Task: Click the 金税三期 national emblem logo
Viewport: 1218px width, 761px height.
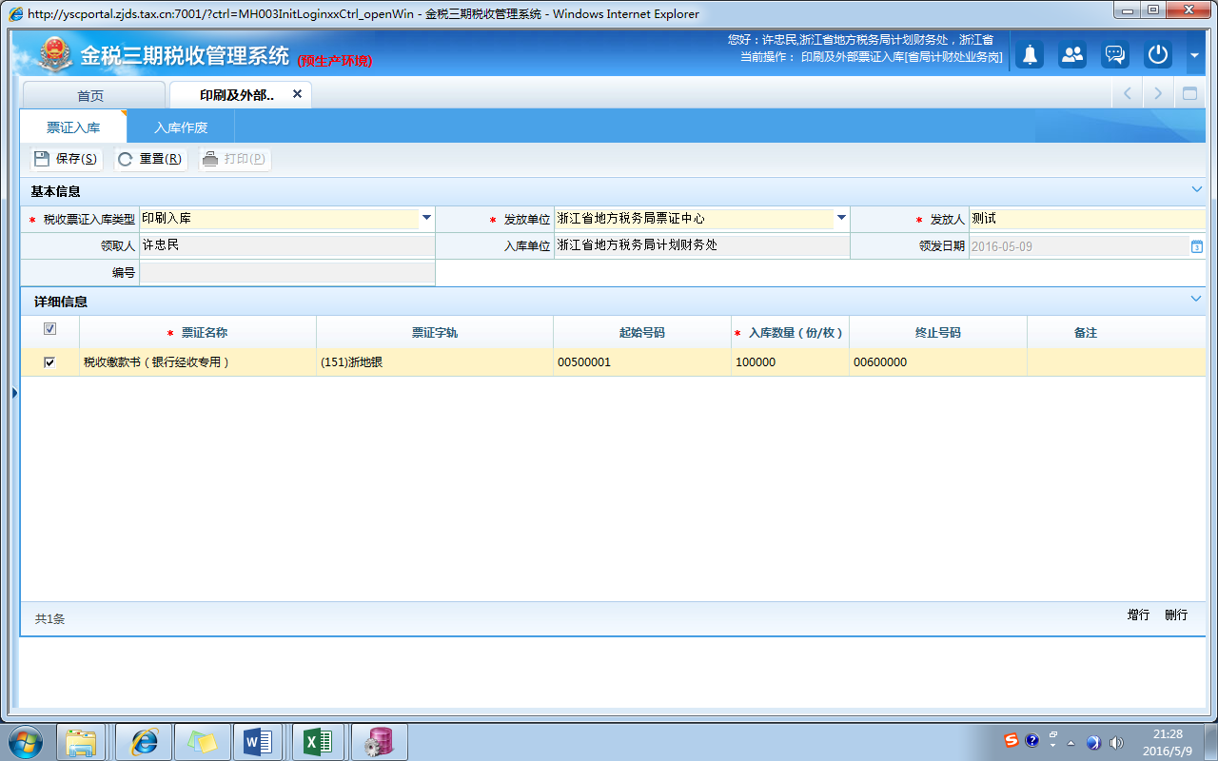Action: point(56,54)
